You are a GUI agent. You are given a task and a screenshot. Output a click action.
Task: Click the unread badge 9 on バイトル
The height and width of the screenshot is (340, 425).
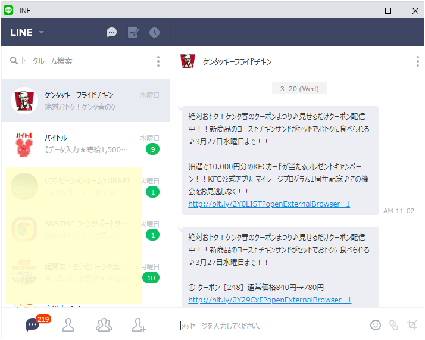pyautogui.click(x=152, y=149)
